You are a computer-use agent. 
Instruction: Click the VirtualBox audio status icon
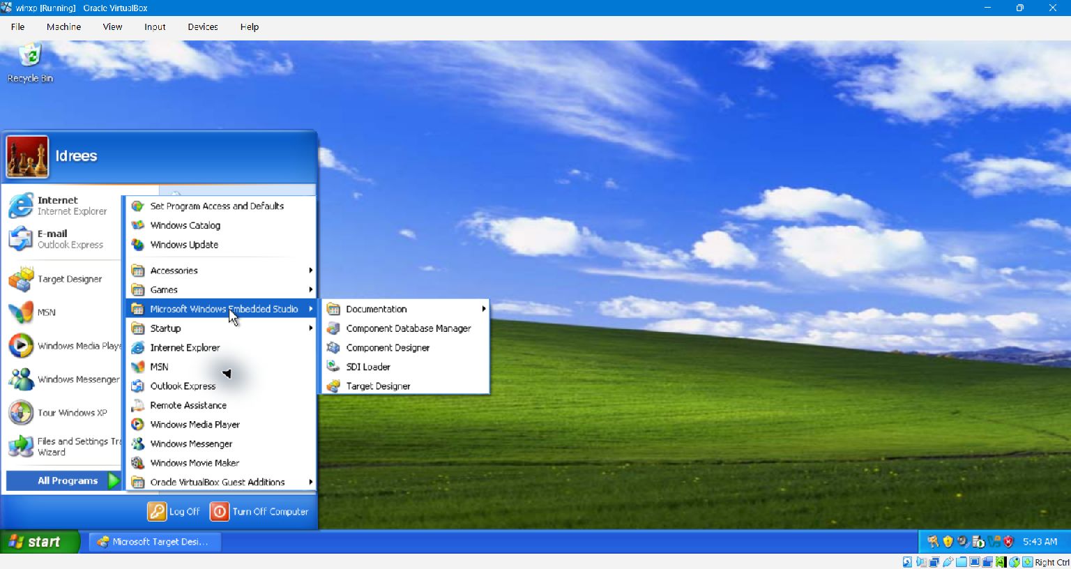[x=922, y=562]
